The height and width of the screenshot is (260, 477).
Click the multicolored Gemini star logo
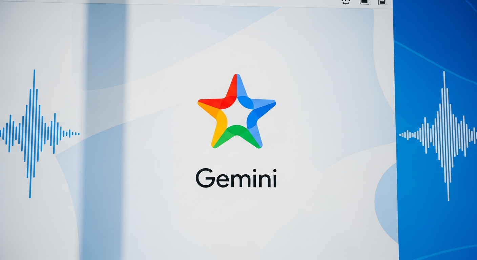(x=236, y=112)
